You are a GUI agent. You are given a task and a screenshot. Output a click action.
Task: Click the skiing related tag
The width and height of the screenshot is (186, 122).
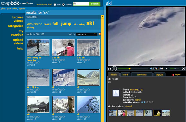click(31, 28)
